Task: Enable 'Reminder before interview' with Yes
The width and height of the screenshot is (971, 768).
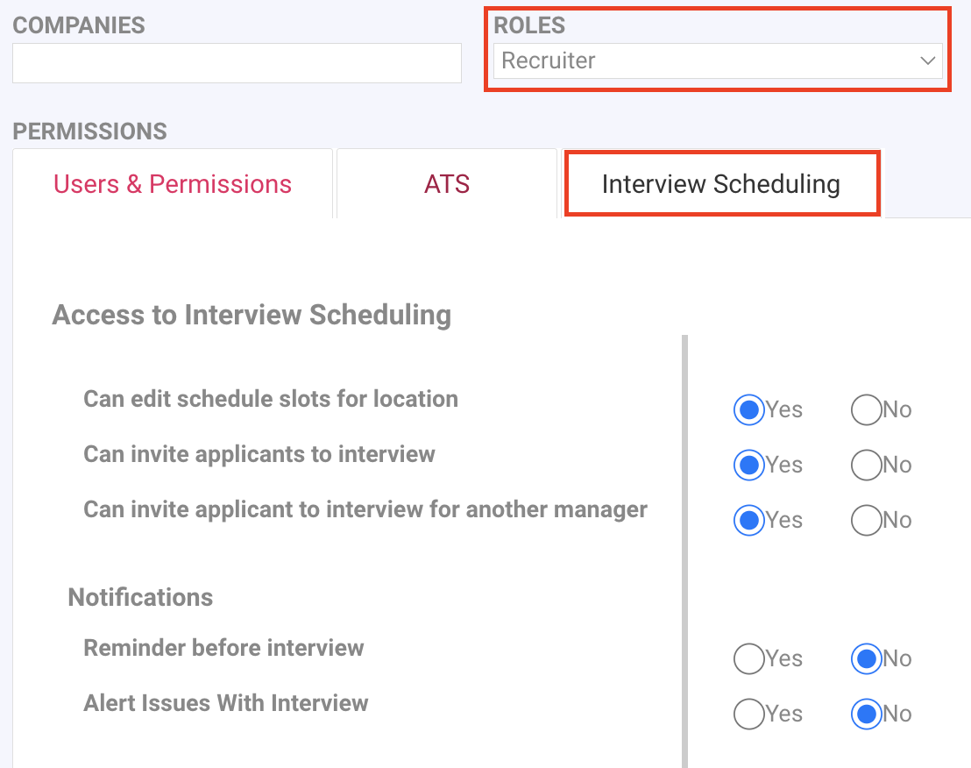Action: (748, 658)
